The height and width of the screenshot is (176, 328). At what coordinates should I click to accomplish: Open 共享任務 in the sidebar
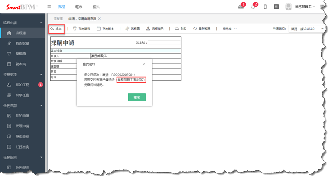point(23,95)
